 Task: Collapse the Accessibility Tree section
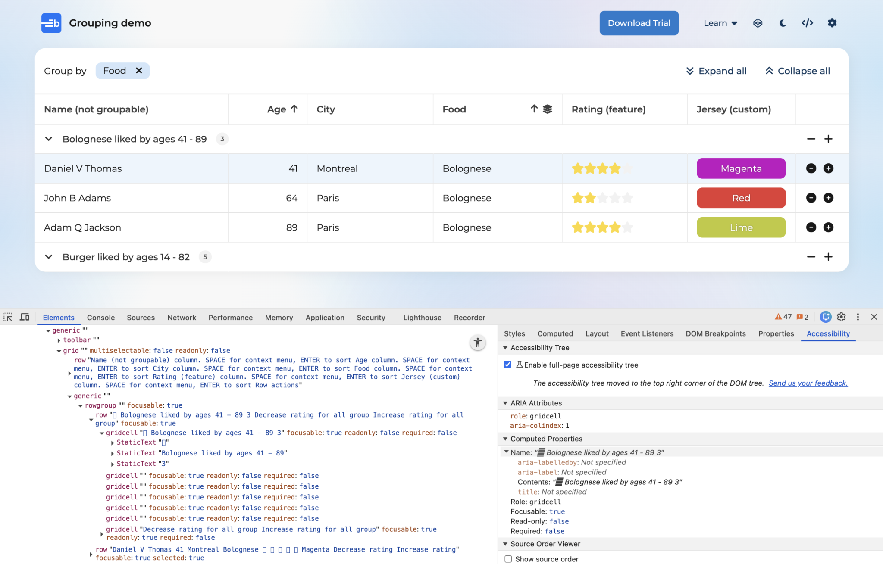[505, 348]
